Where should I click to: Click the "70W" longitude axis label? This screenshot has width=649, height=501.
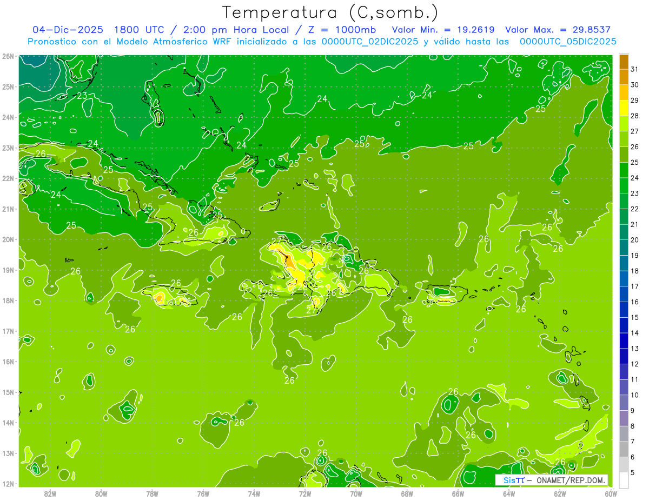click(356, 493)
